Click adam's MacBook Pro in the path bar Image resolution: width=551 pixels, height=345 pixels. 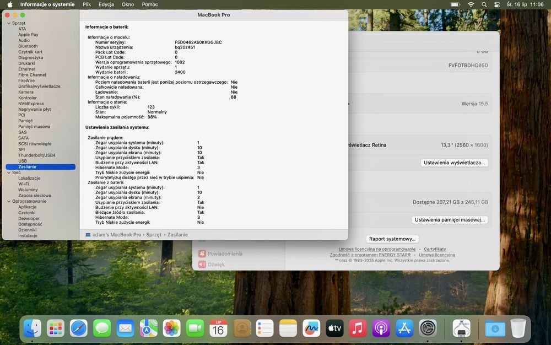[x=117, y=235]
